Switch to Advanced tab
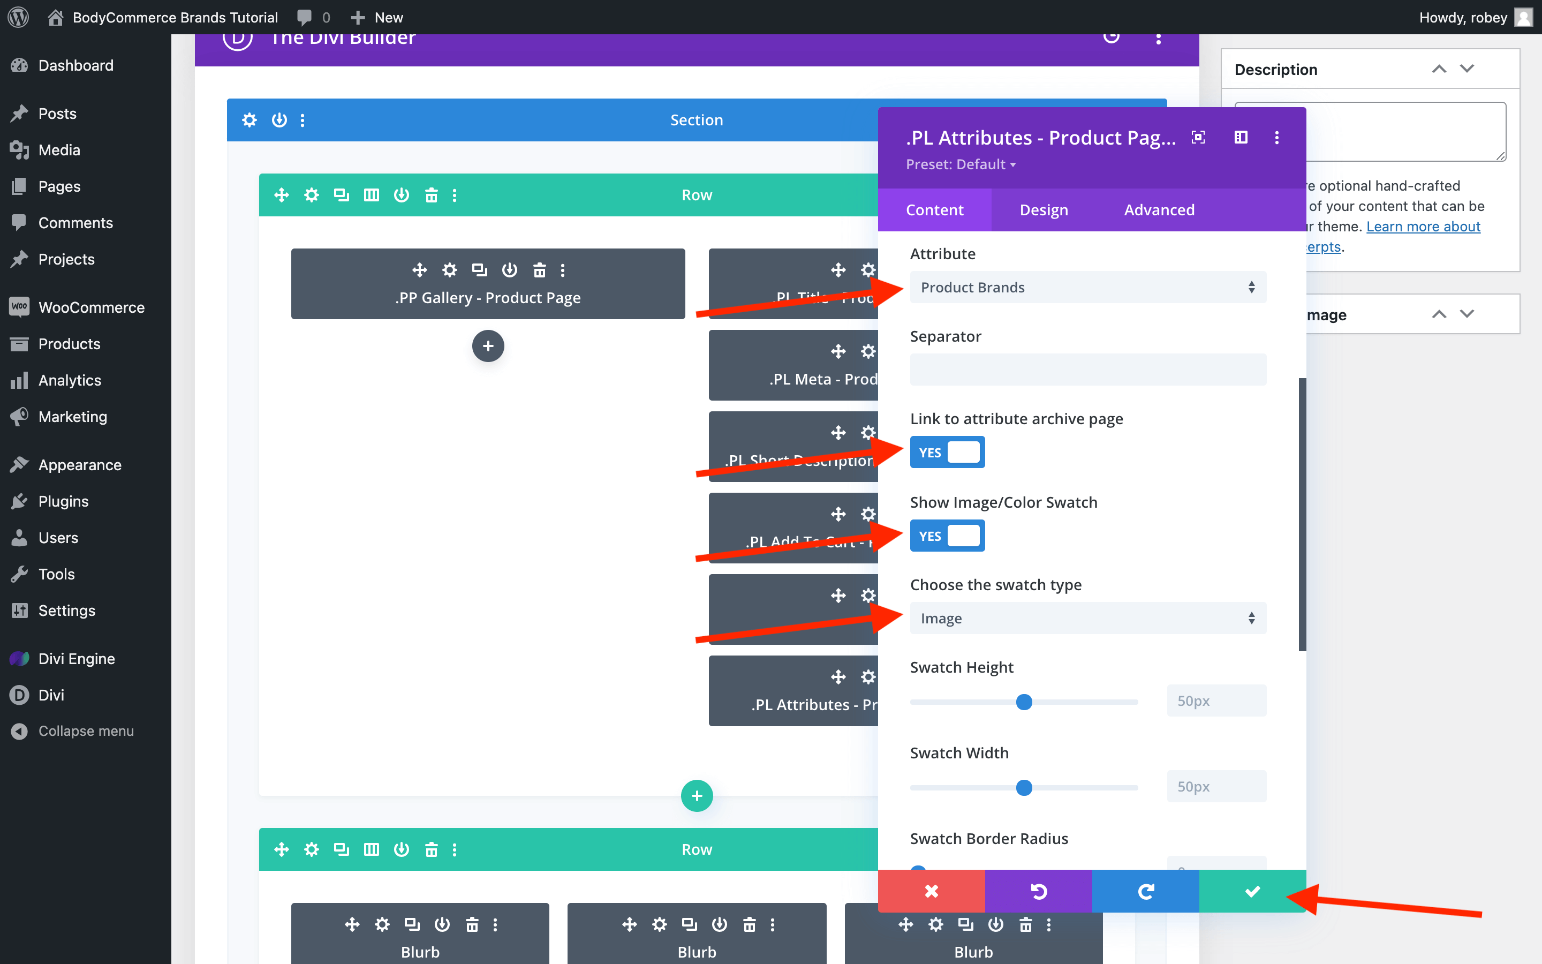 click(x=1159, y=210)
